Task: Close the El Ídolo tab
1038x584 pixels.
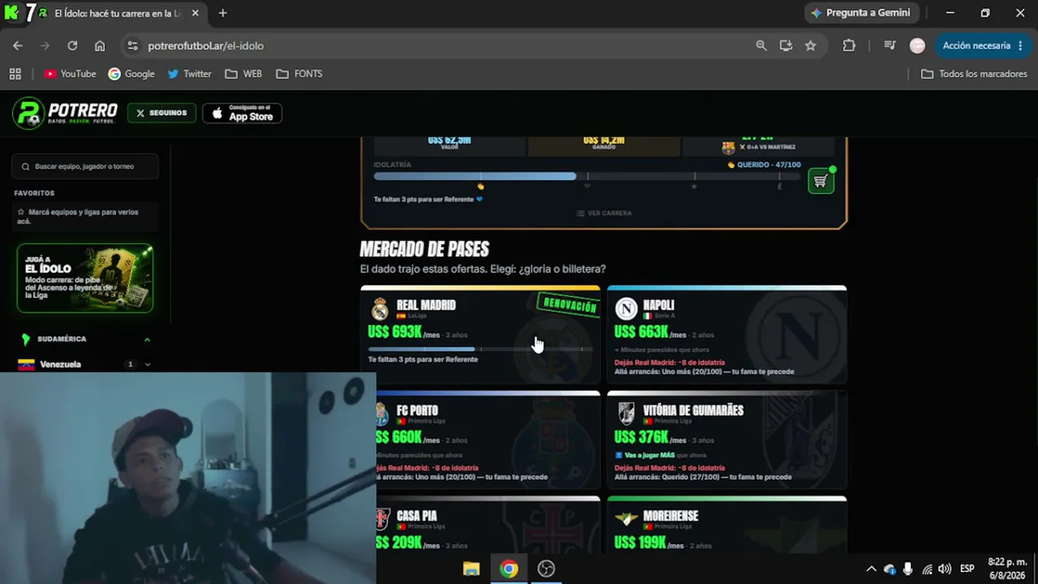Action: coord(195,13)
